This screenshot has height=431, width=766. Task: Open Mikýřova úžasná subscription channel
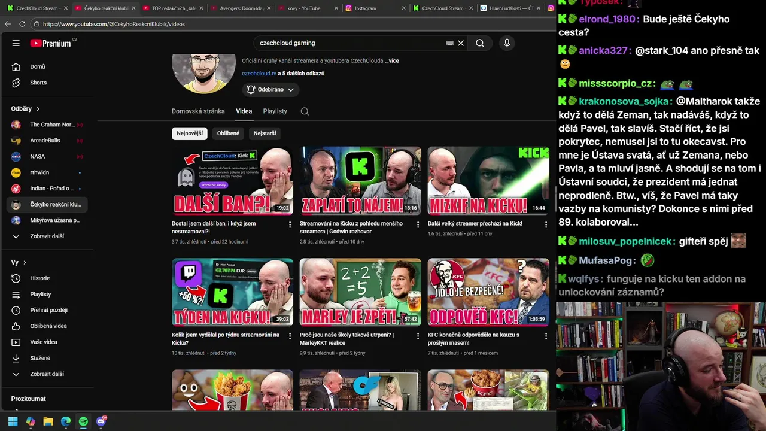[x=47, y=220]
